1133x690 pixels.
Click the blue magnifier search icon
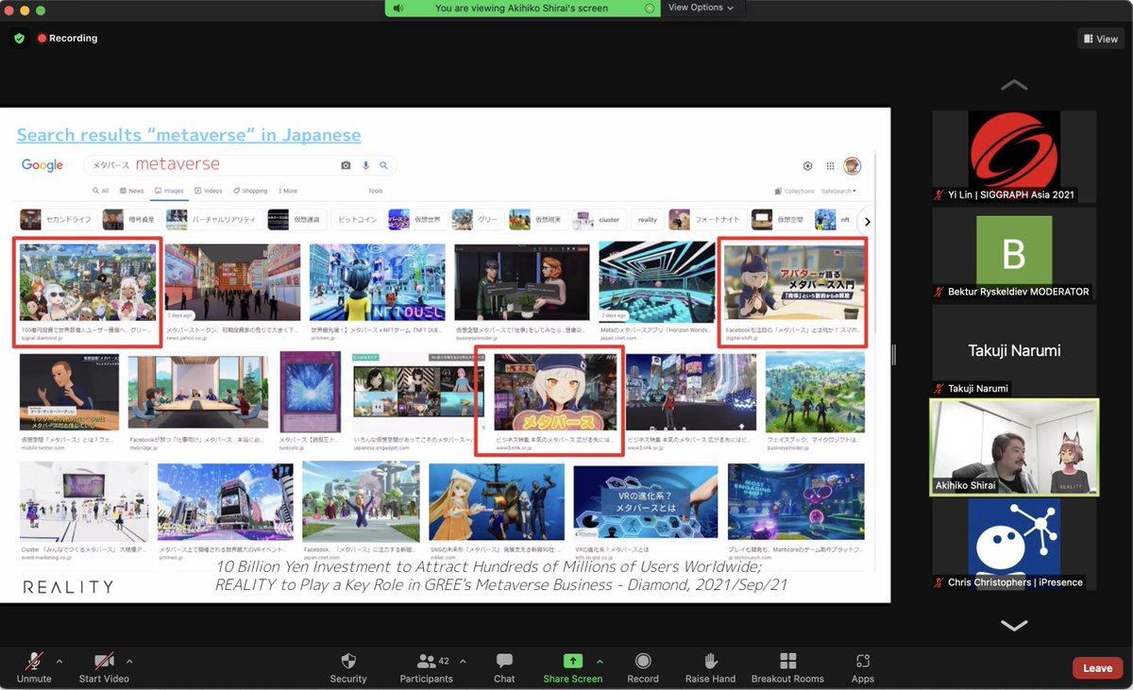click(384, 165)
